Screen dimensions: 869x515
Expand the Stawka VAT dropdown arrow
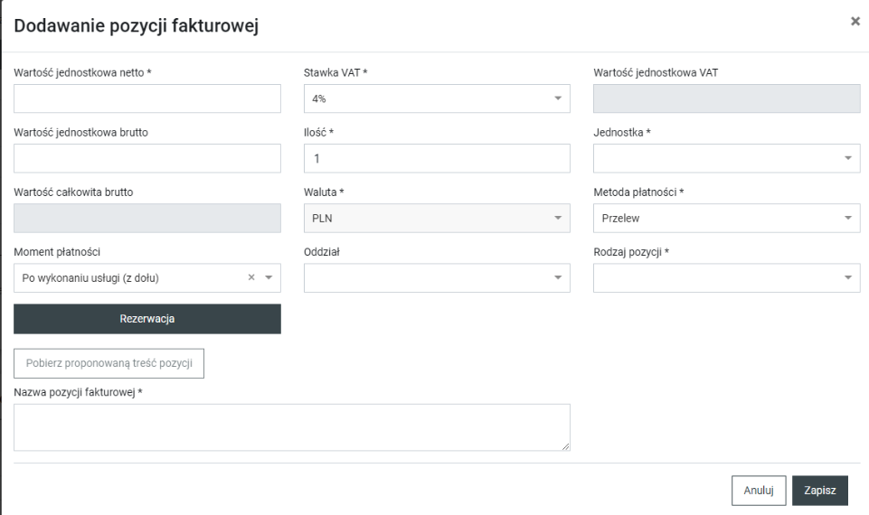[557, 99]
